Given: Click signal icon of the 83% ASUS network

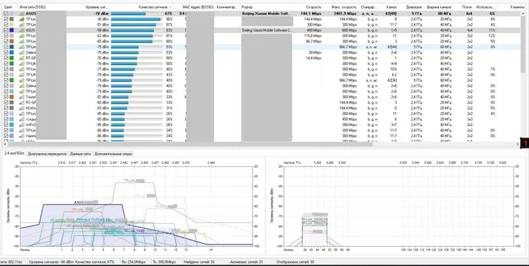Looking at the screenshot, I should click(22, 30).
